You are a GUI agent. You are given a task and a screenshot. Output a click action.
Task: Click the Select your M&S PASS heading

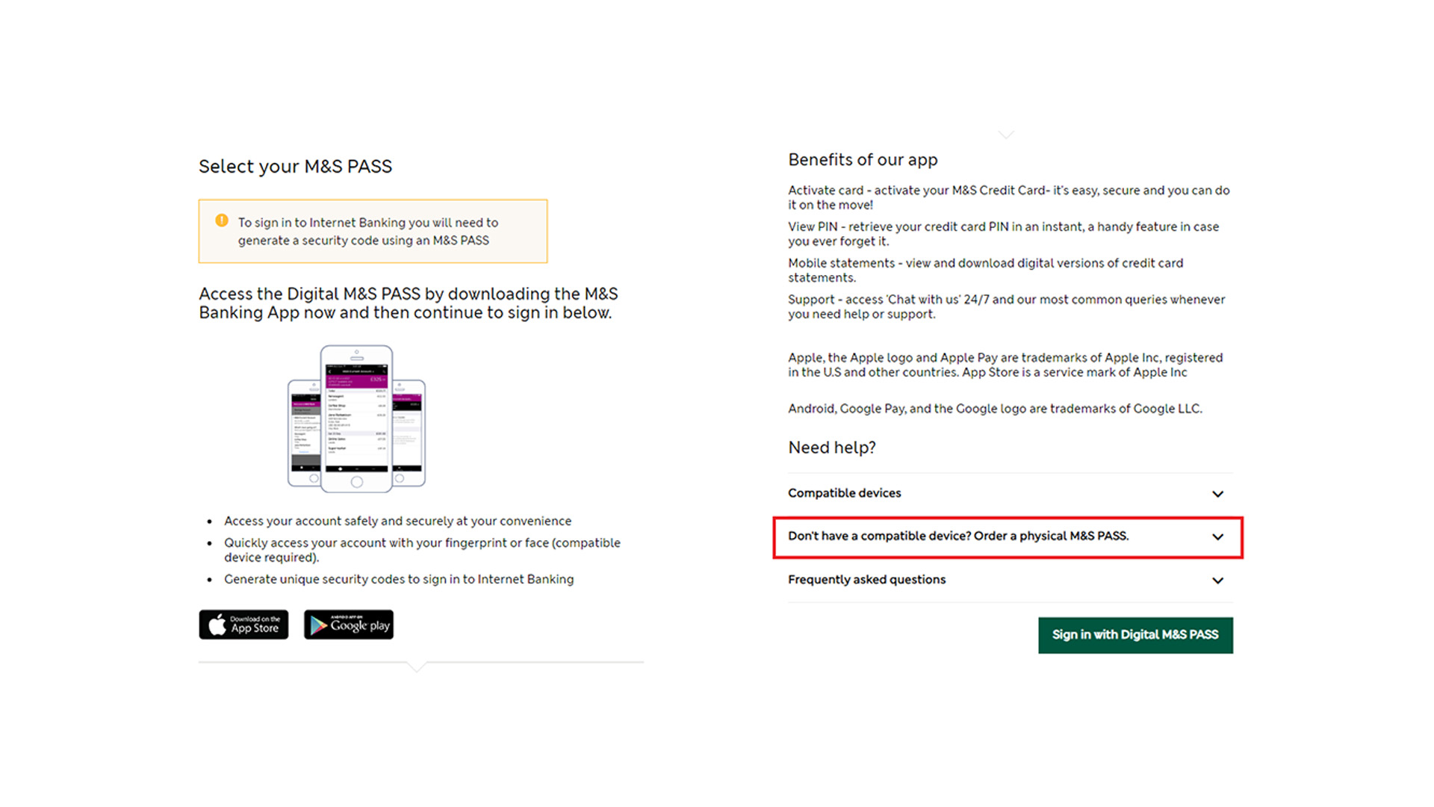point(295,166)
